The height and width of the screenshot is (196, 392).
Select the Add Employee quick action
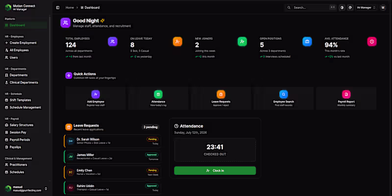click(x=96, y=98)
